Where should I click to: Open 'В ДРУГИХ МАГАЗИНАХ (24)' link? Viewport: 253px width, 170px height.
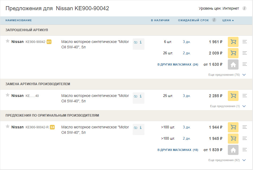pos(178,64)
